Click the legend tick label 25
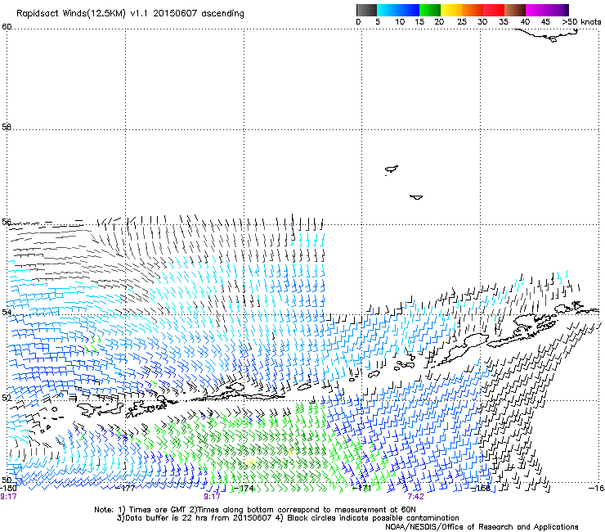Viewport: 605px width, 532px height. click(462, 22)
